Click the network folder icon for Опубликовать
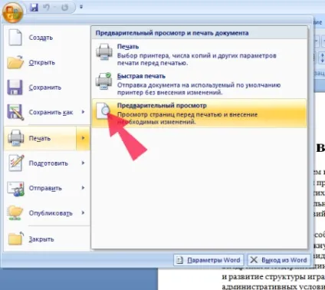The image size is (325, 290). tap(15, 213)
